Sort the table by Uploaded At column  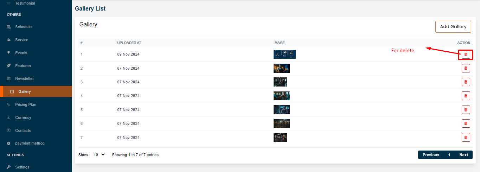click(x=129, y=43)
